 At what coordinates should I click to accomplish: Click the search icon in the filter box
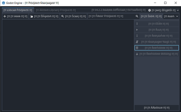click(137, 16)
